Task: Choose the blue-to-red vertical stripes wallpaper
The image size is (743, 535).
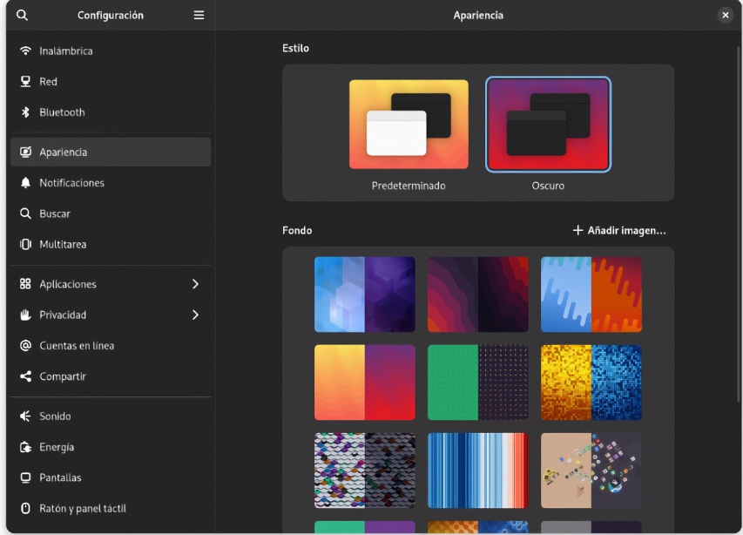Action: point(477,470)
